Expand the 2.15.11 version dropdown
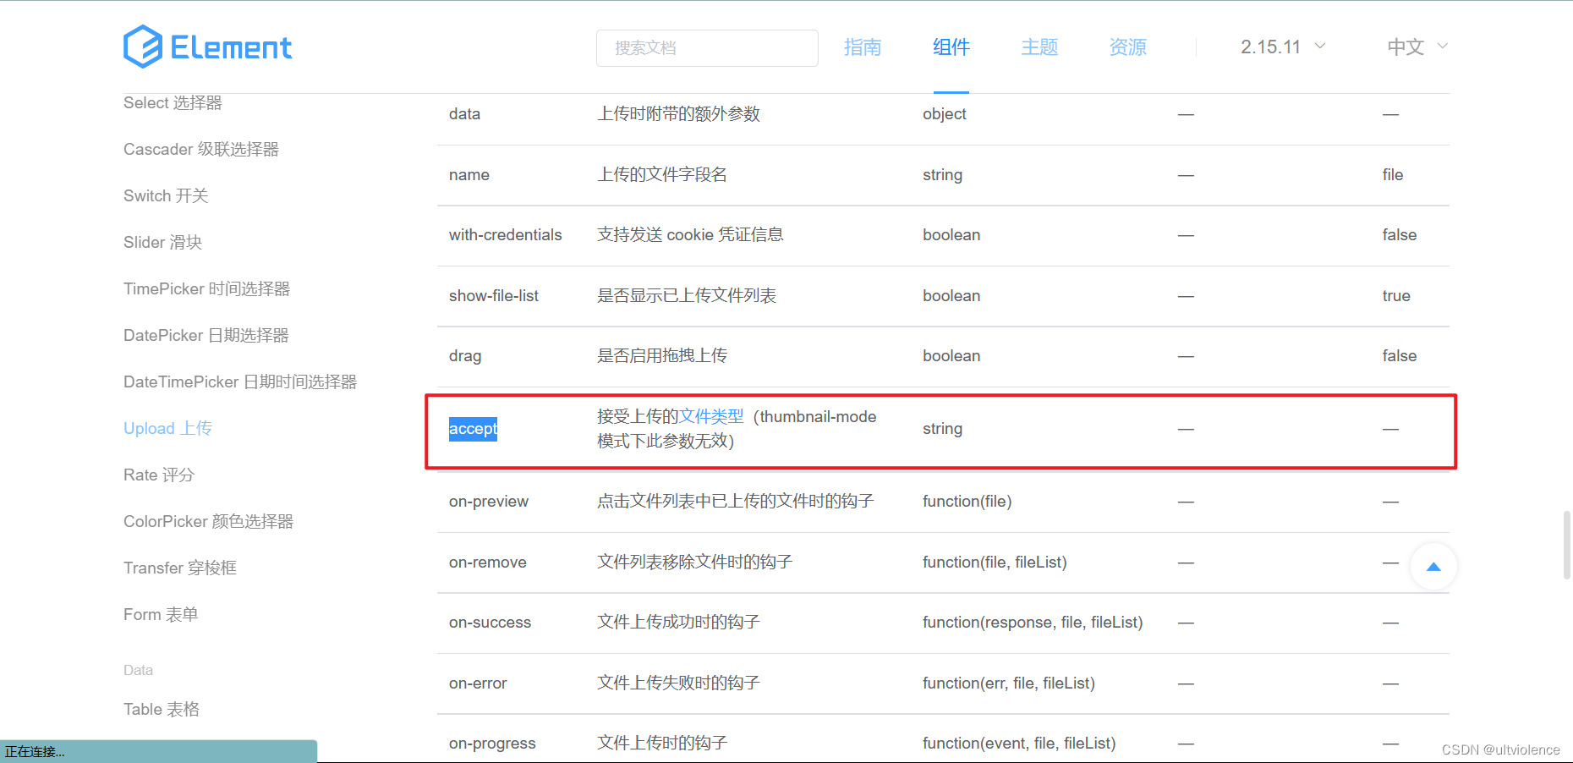 1283,47
